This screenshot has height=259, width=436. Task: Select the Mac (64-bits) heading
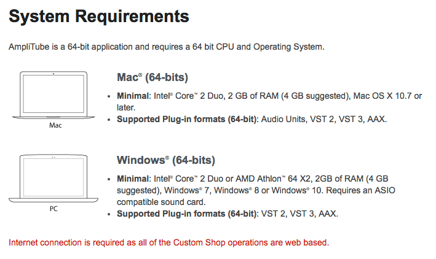click(x=153, y=77)
